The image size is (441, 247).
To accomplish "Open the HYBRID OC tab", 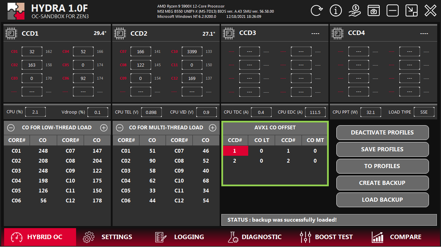I will click(40, 237).
